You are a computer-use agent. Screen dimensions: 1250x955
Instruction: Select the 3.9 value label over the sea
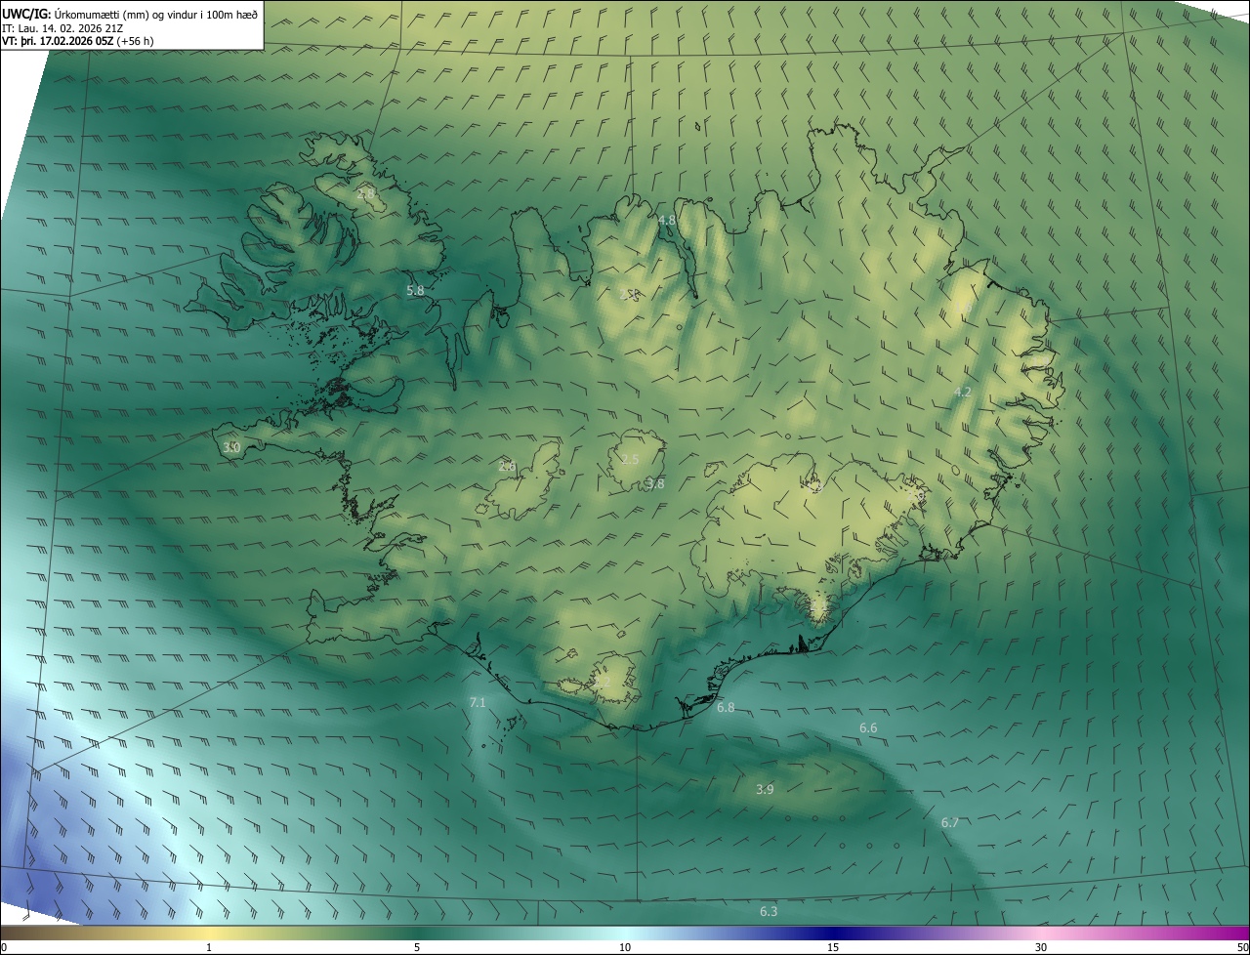[x=765, y=789]
